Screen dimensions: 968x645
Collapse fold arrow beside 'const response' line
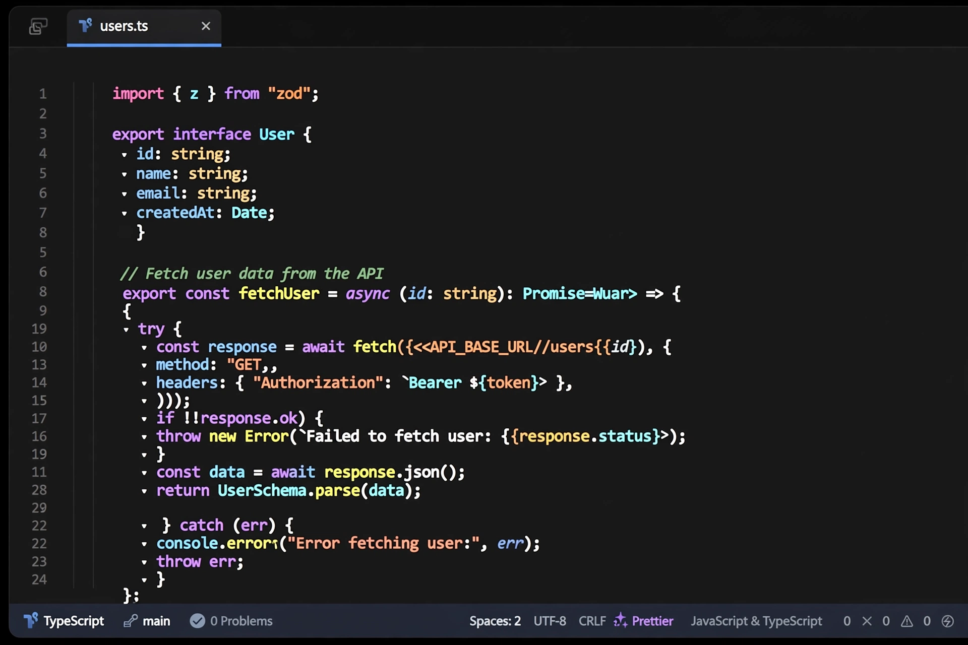click(x=144, y=348)
